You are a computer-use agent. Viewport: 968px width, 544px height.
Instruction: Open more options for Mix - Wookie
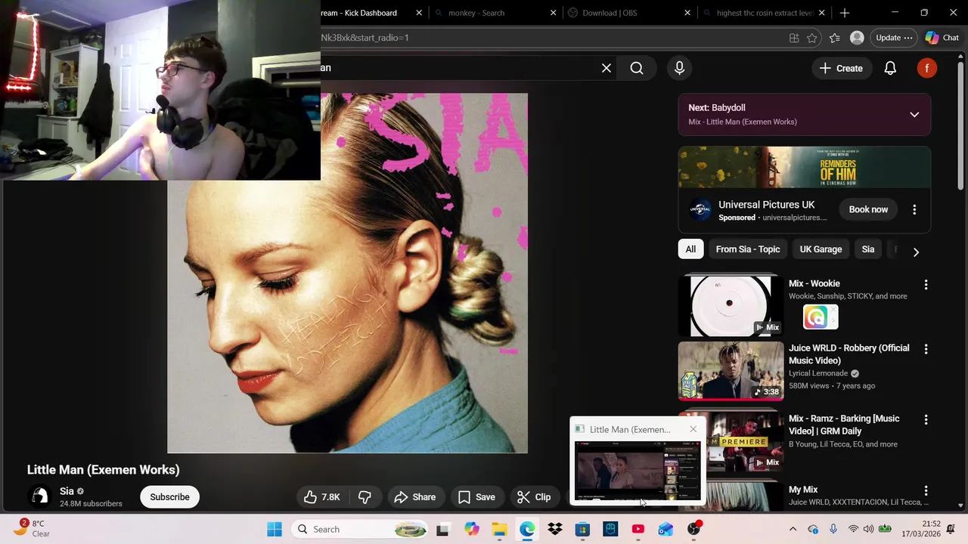point(926,285)
